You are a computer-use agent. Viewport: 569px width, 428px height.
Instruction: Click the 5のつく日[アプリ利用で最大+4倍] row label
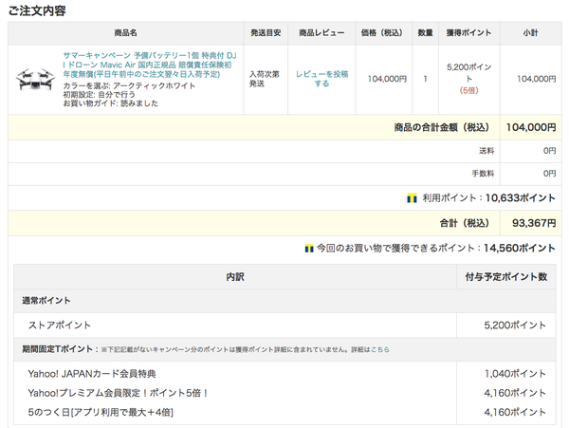click(x=101, y=413)
